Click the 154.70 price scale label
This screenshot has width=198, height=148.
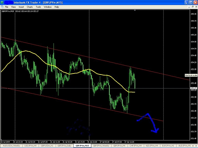pyautogui.click(x=194, y=49)
